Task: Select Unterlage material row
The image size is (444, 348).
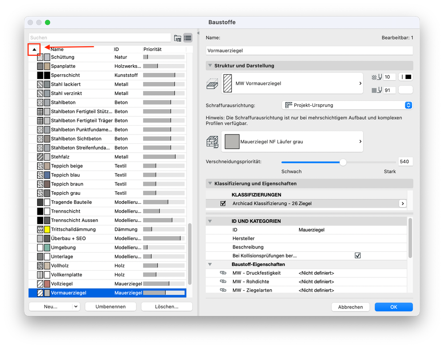Action: (108, 257)
